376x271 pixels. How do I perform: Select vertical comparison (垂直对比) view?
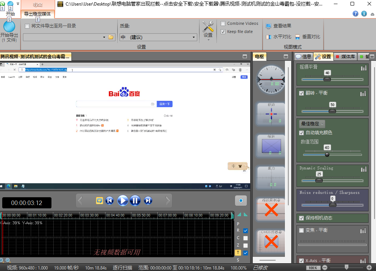(x=308, y=37)
